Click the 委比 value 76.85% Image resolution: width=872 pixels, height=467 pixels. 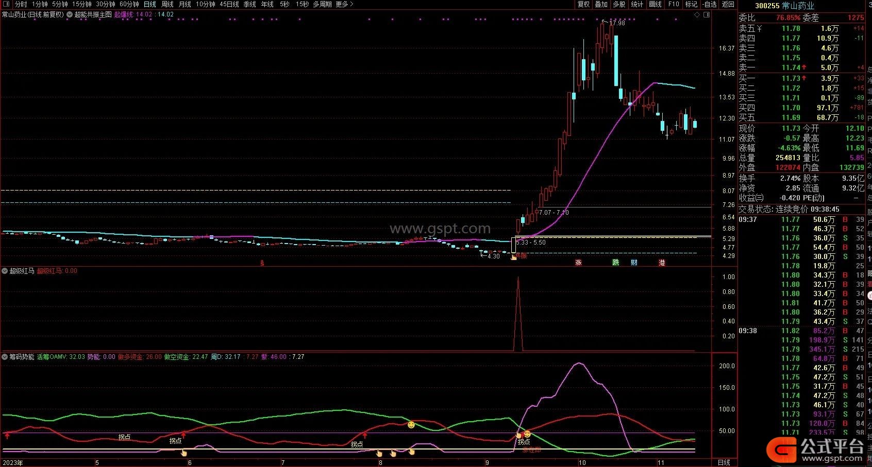pyautogui.click(x=788, y=18)
